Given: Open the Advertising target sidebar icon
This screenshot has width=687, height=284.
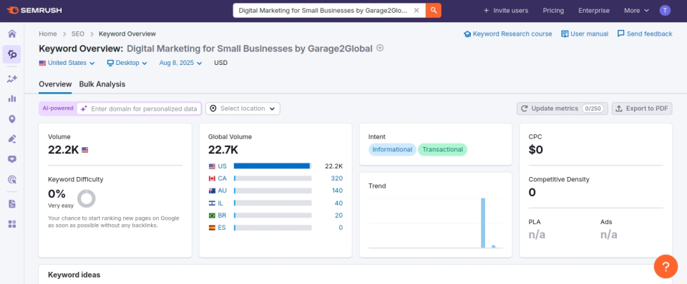Looking at the screenshot, I should coord(12,179).
